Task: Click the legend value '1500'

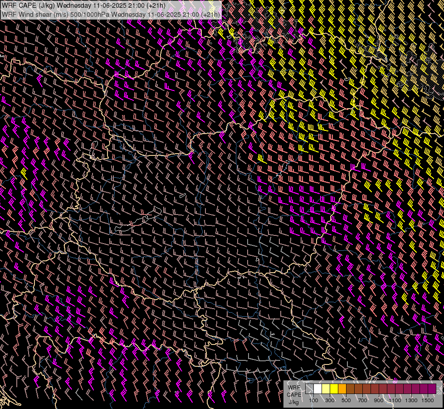Action: (428, 400)
